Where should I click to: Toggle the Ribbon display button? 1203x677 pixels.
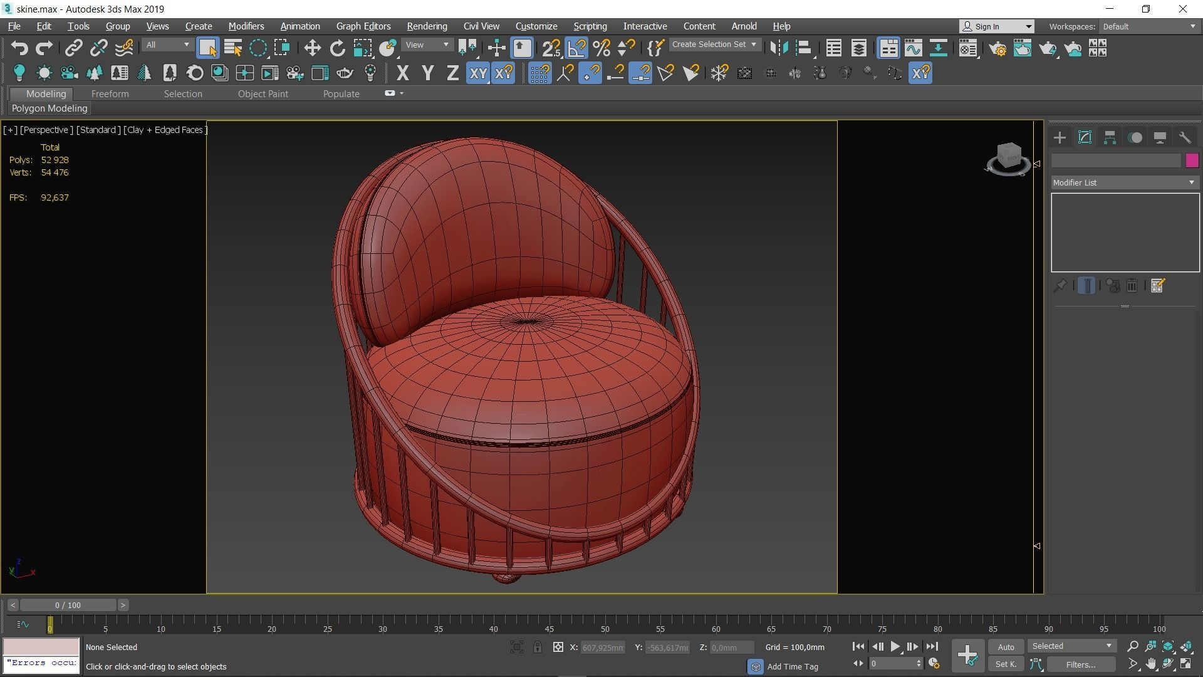pyautogui.click(x=888, y=48)
